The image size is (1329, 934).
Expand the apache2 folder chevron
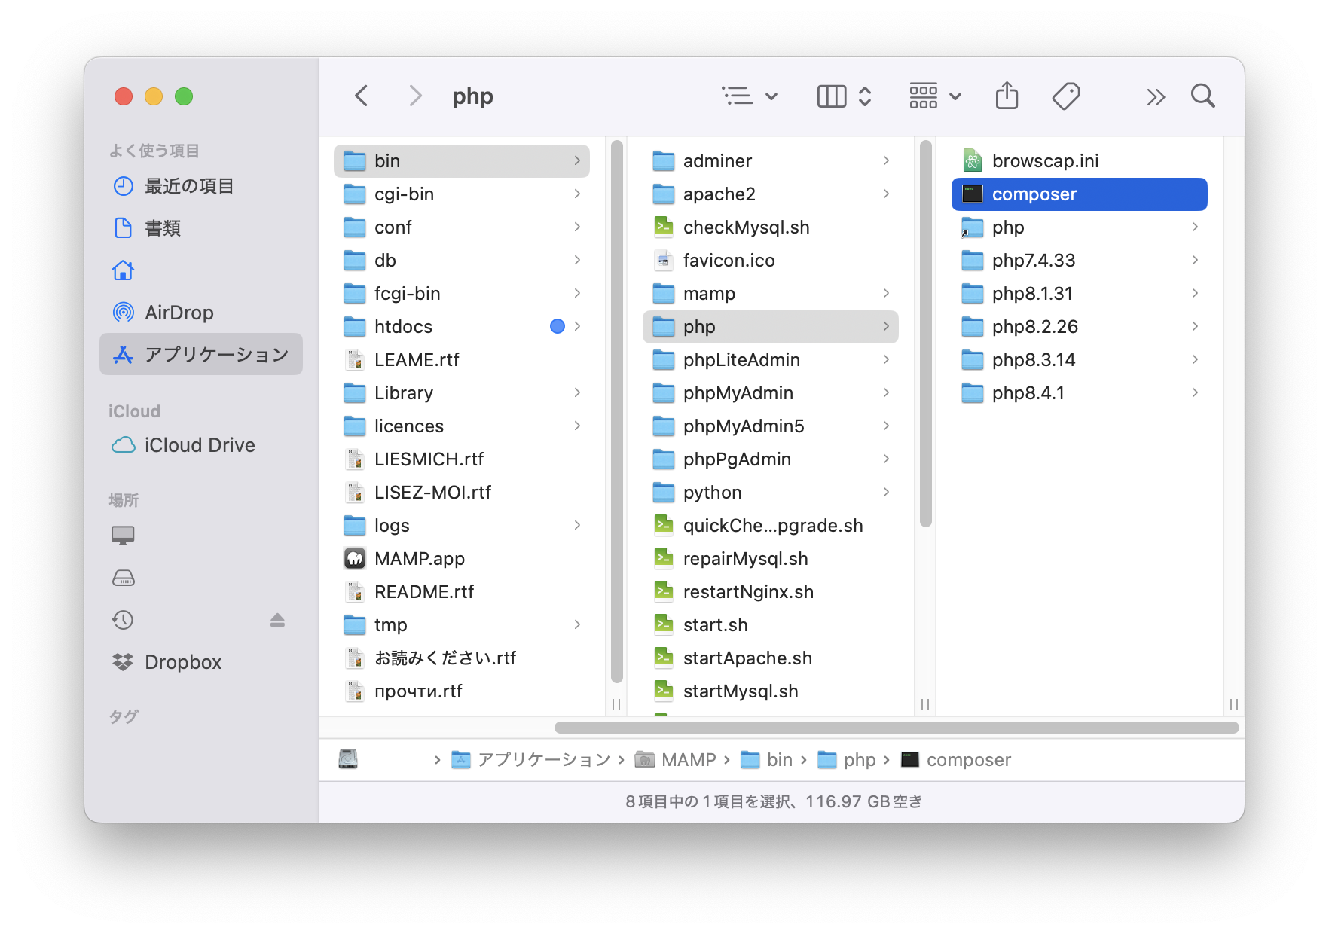tap(886, 194)
